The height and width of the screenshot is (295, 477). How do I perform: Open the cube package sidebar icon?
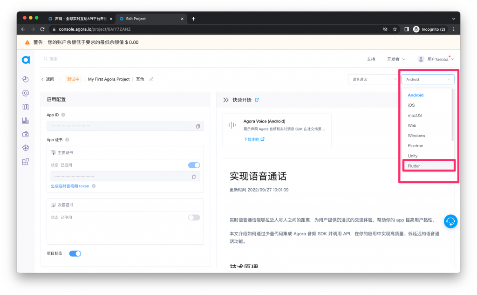click(26, 148)
